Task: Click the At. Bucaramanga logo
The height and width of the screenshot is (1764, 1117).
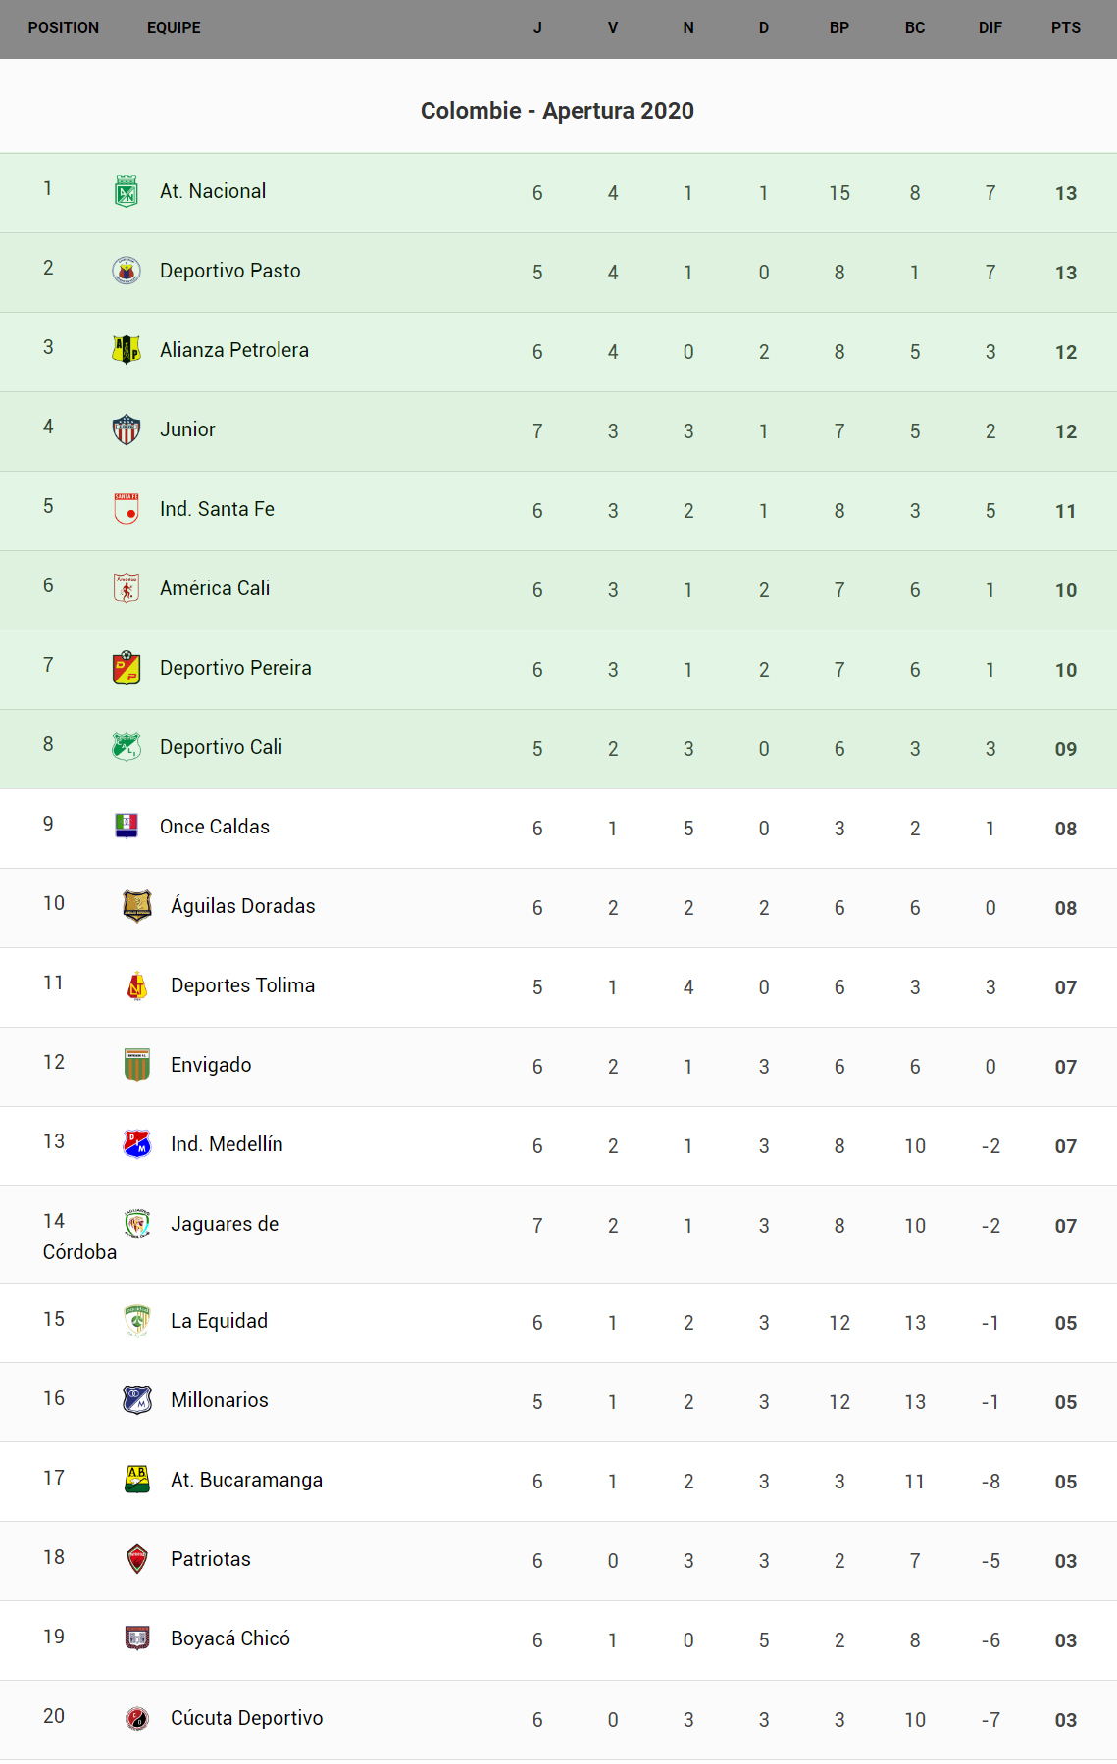Action: click(136, 1480)
